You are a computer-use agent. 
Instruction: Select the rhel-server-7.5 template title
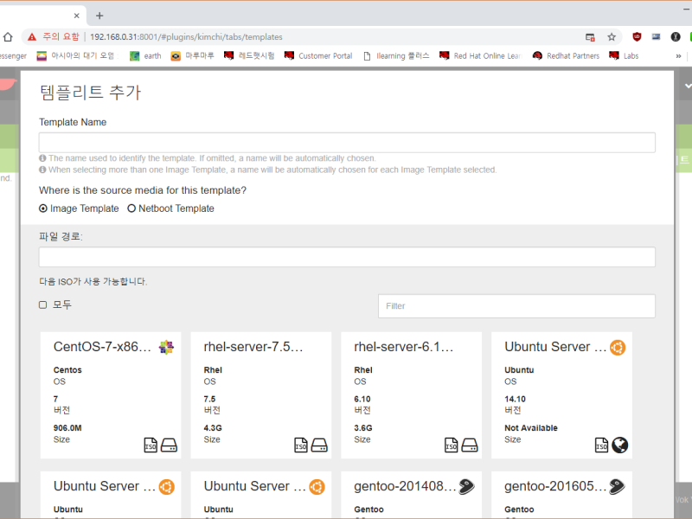pos(253,347)
